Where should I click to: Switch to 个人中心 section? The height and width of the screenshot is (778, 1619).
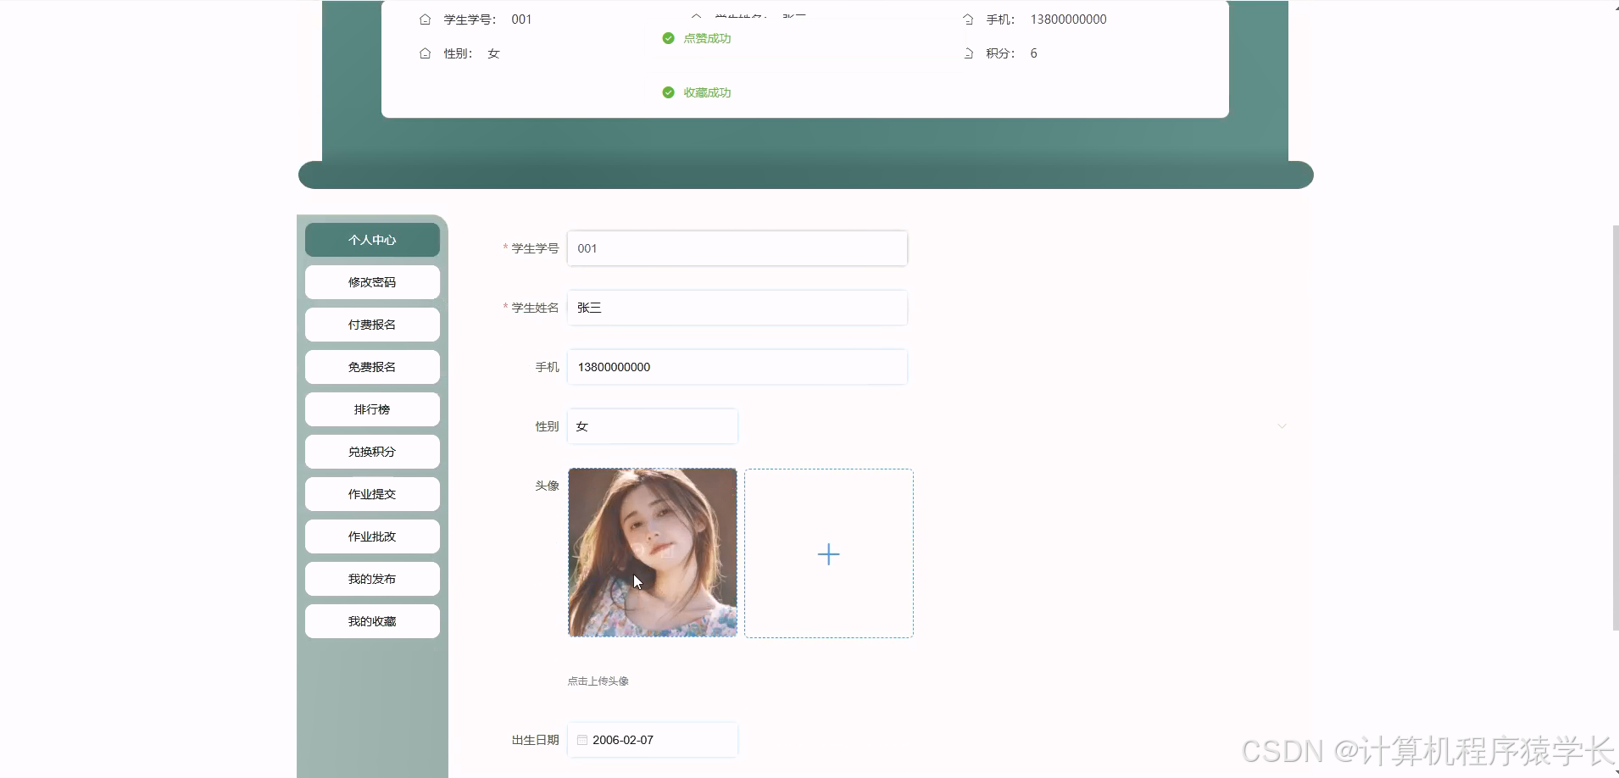coord(372,239)
